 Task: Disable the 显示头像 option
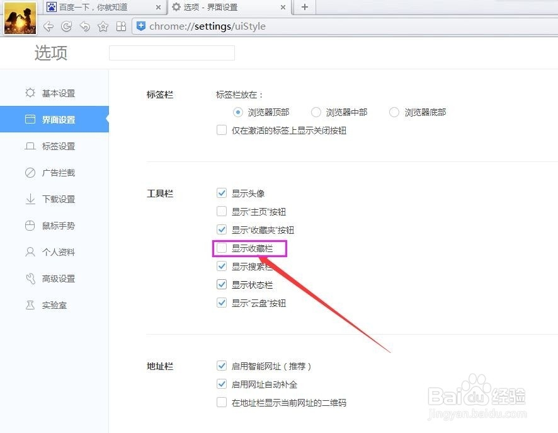(x=222, y=193)
